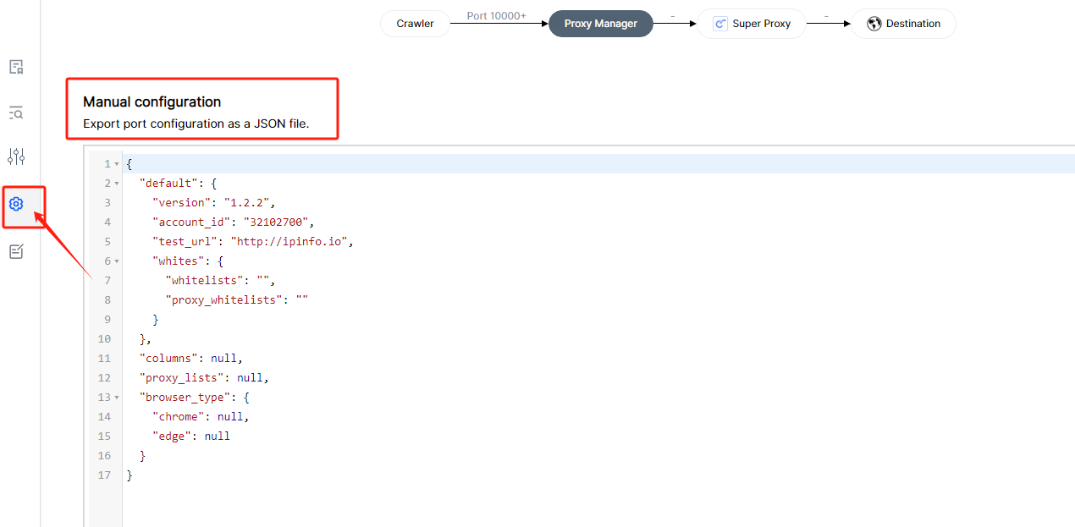Open the settings gear in the sidebar
The height and width of the screenshot is (527, 1075).
pyautogui.click(x=16, y=204)
